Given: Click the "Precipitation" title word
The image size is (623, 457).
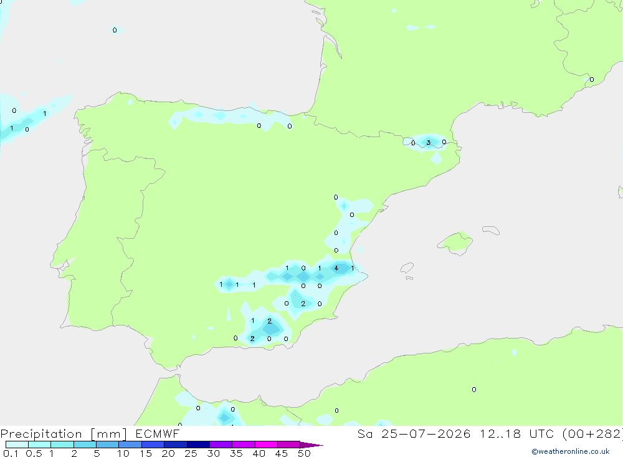Looking at the screenshot, I should tap(41, 434).
